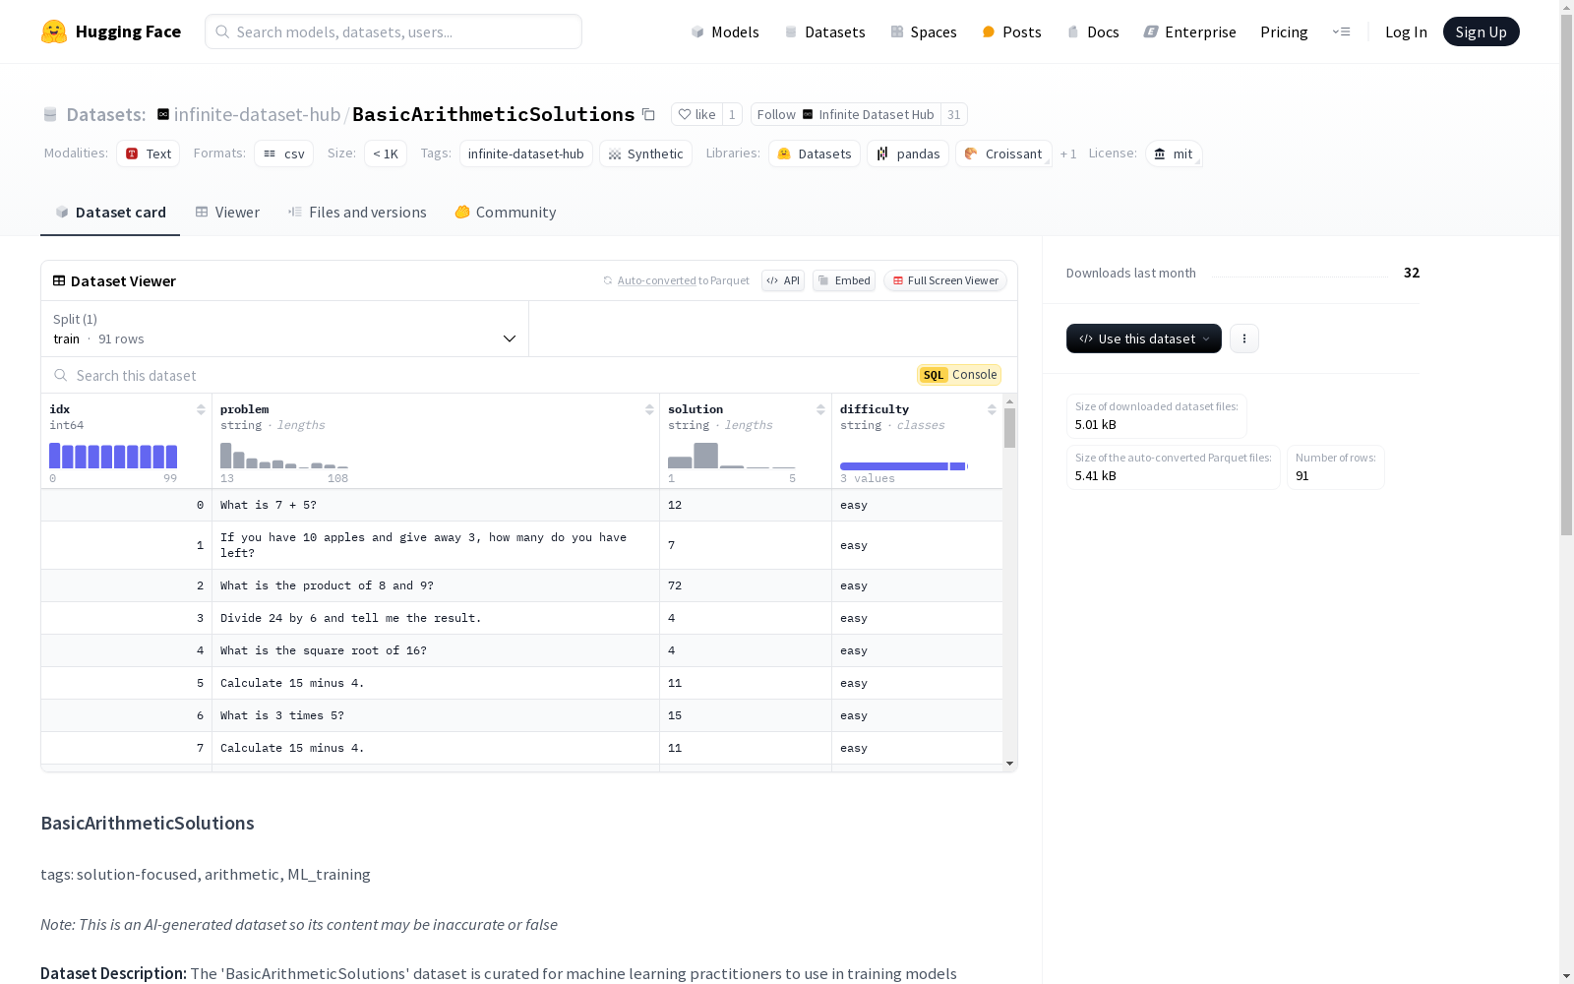
Task: Select the csv format tag
Action: pos(283,154)
